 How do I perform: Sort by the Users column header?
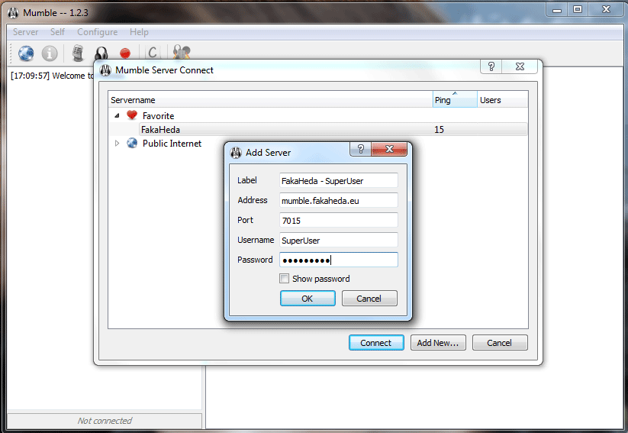click(x=502, y=99)
